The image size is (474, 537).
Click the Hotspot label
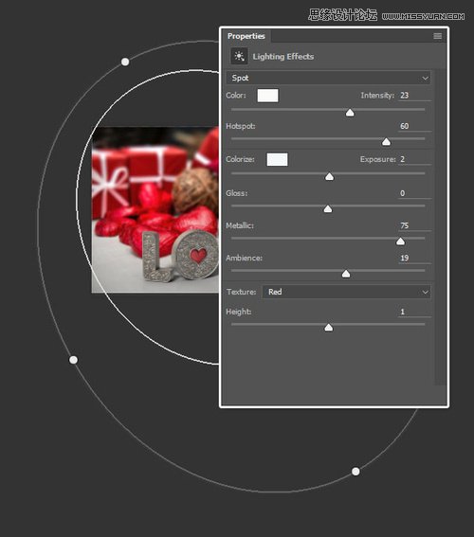[241, 126]
